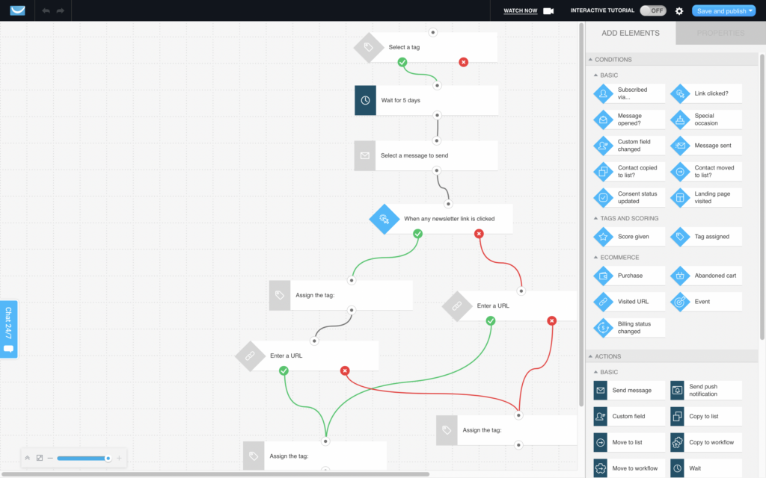Viewport: 766px width, 478px height.
Task: Undo the last workflow change
Action: pyautogui.click(x=46, y=10)
